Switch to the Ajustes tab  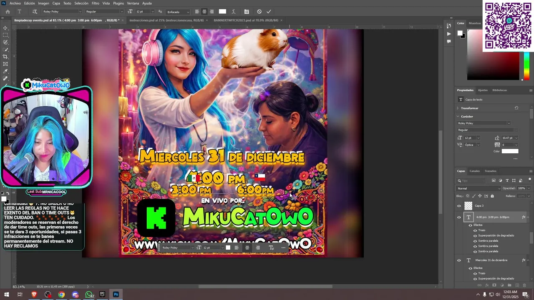(483, 90)
